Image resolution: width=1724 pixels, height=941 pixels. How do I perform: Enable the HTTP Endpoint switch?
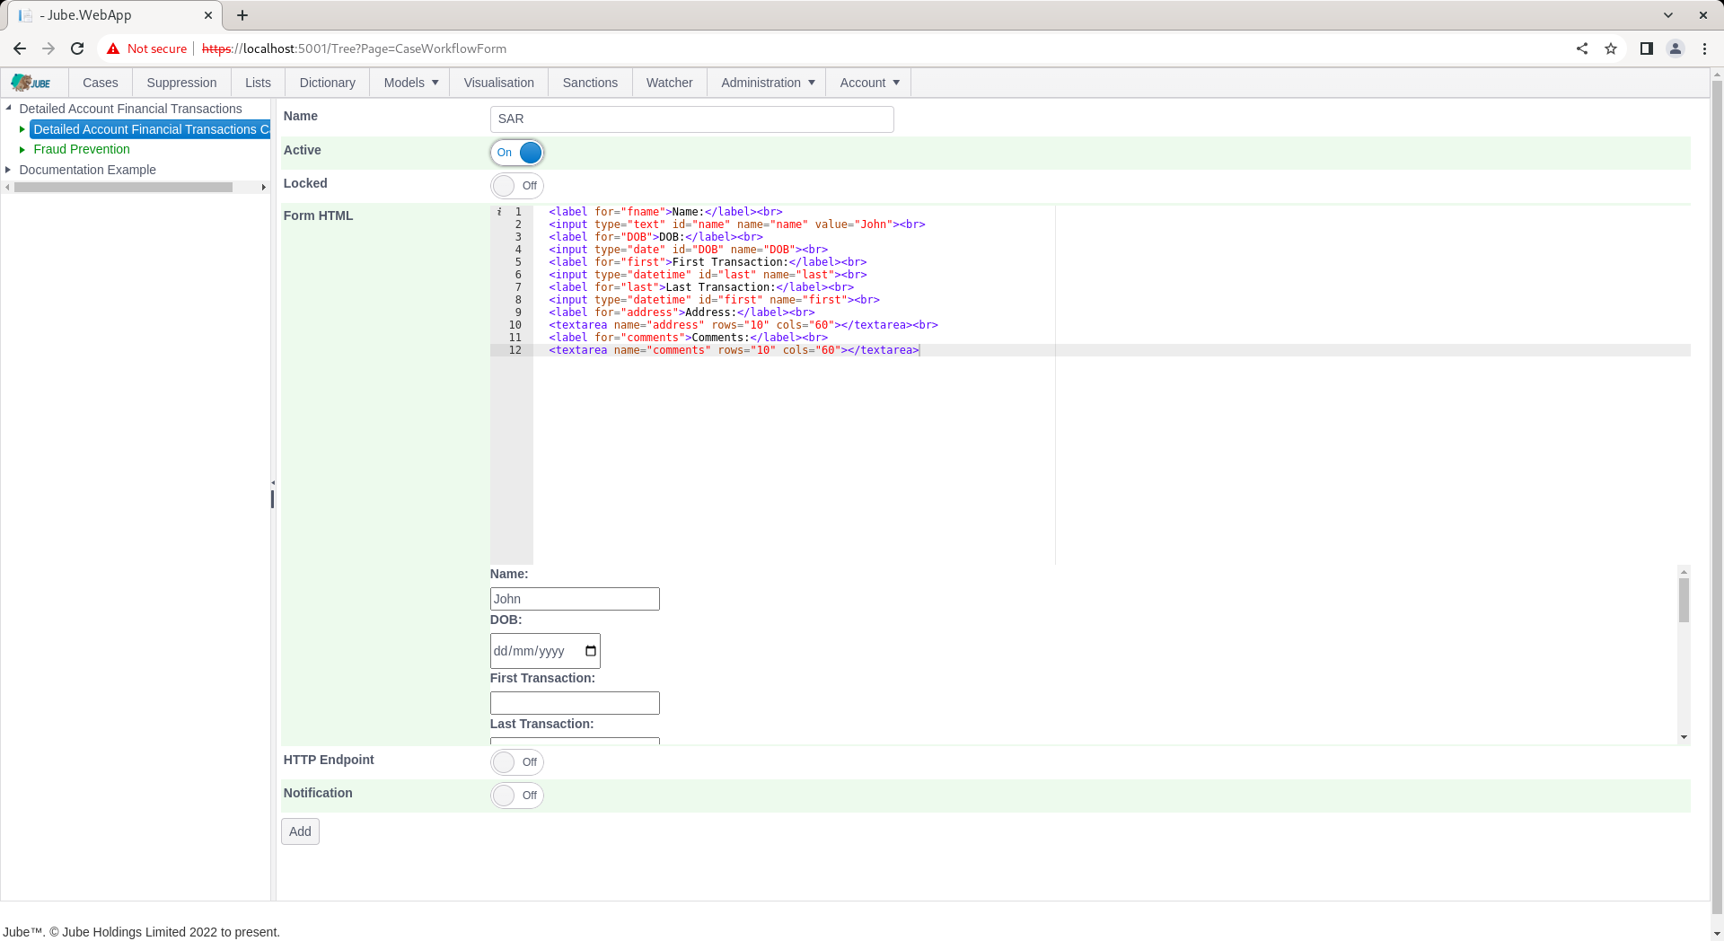coord(517,762)
